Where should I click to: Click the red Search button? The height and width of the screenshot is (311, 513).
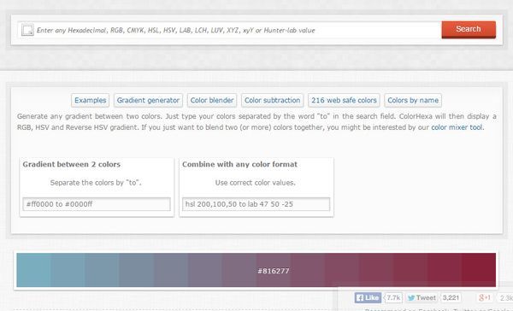(x=469, y=29)
